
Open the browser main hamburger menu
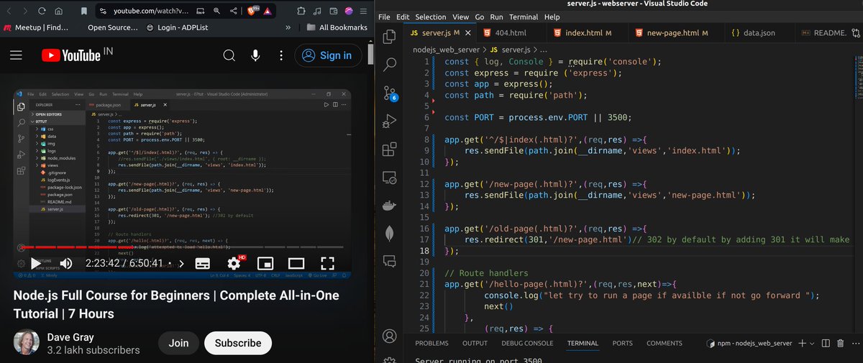click(x=365, y=11)
